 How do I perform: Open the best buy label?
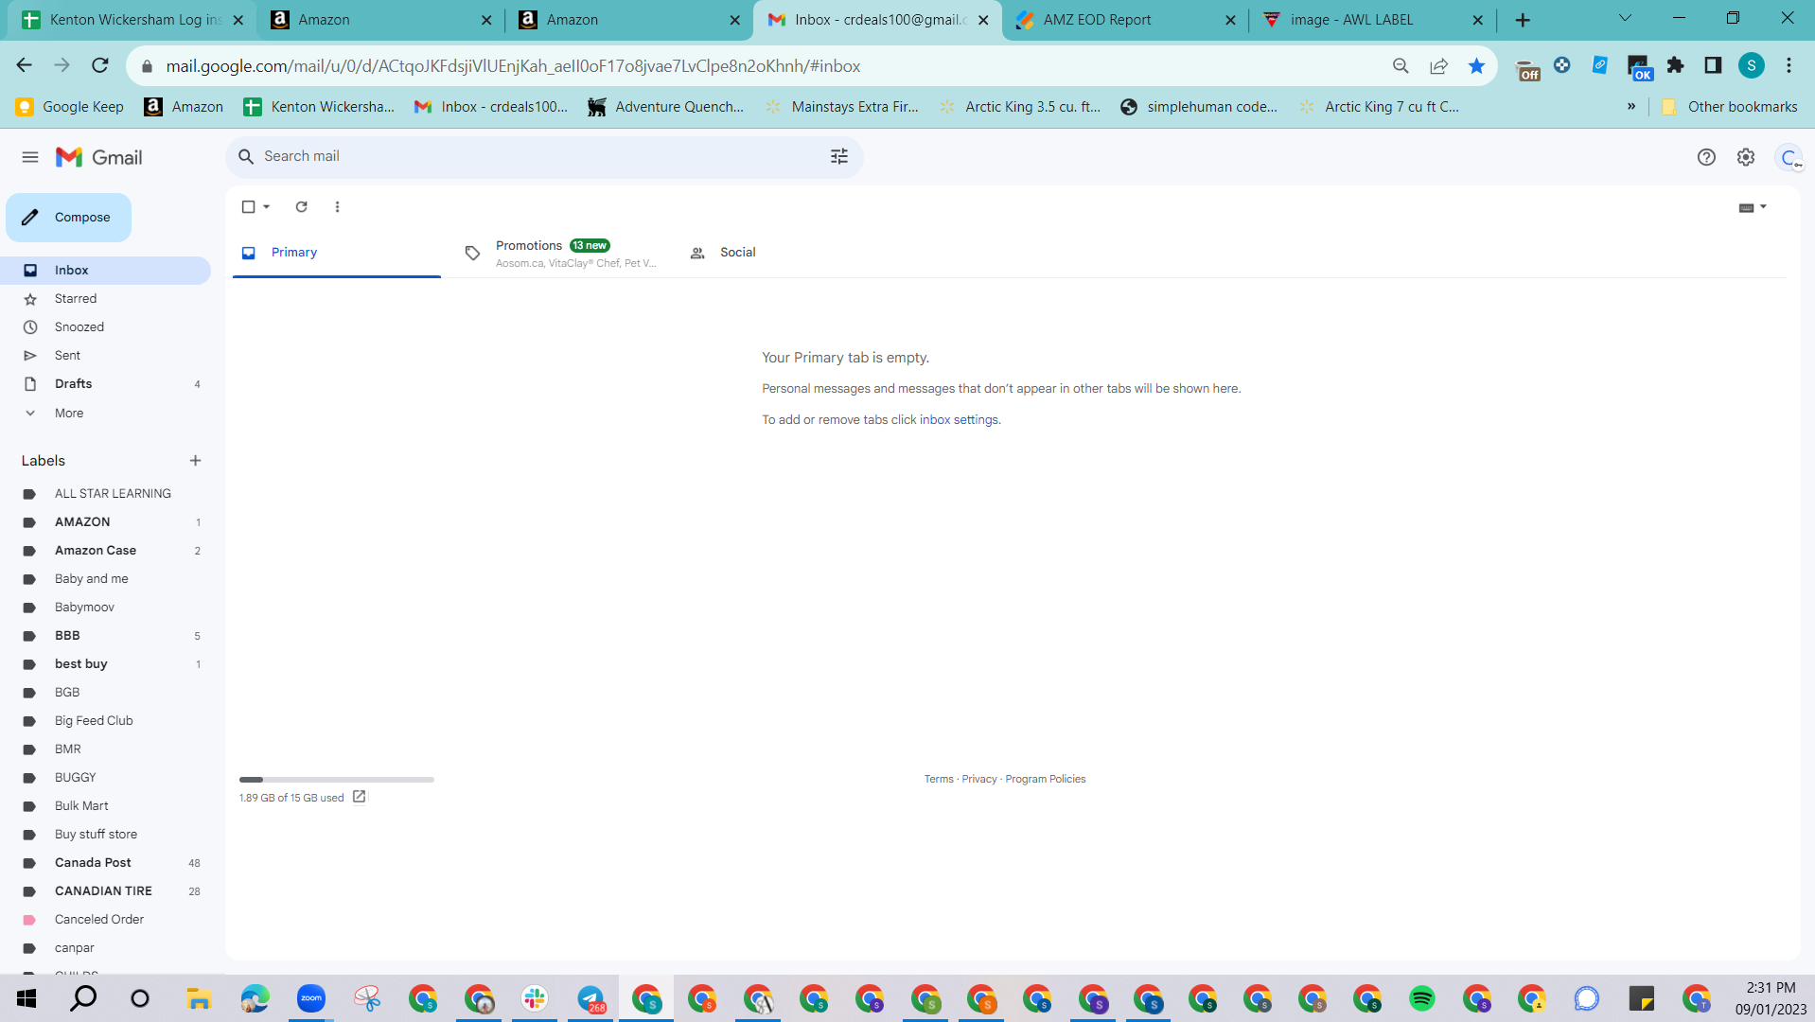[105, 664]
